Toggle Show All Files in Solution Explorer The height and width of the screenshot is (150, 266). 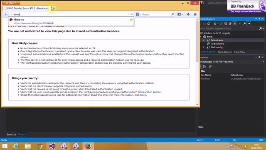(234, 24)
